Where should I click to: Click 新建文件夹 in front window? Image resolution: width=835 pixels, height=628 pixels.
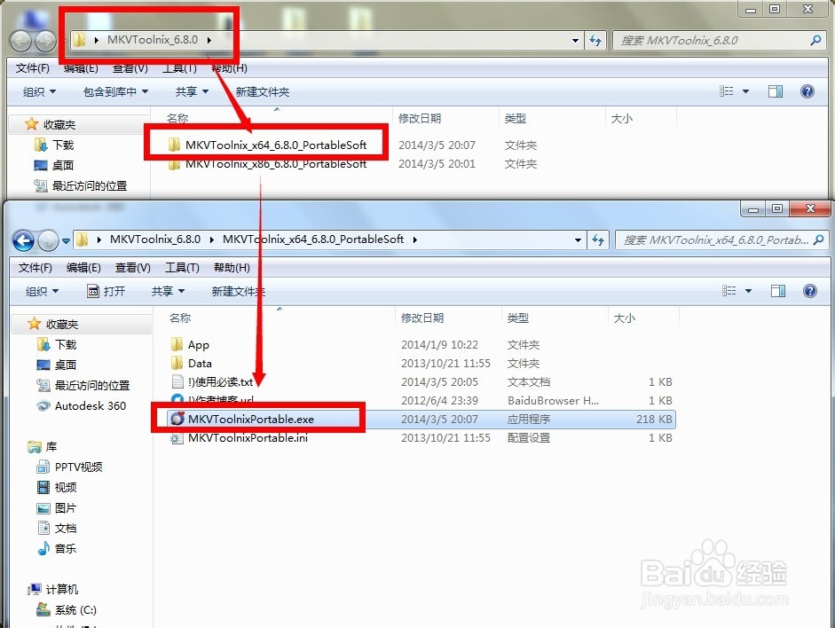click(238, 291)
